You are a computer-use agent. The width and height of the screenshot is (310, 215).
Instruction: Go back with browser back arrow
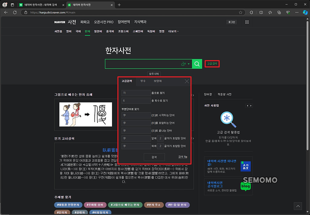(x=6, y=12)
